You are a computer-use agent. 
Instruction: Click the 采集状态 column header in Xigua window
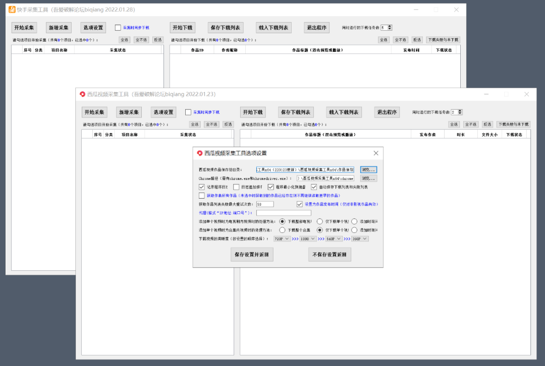pyautogui.click(x=188, y=135)
